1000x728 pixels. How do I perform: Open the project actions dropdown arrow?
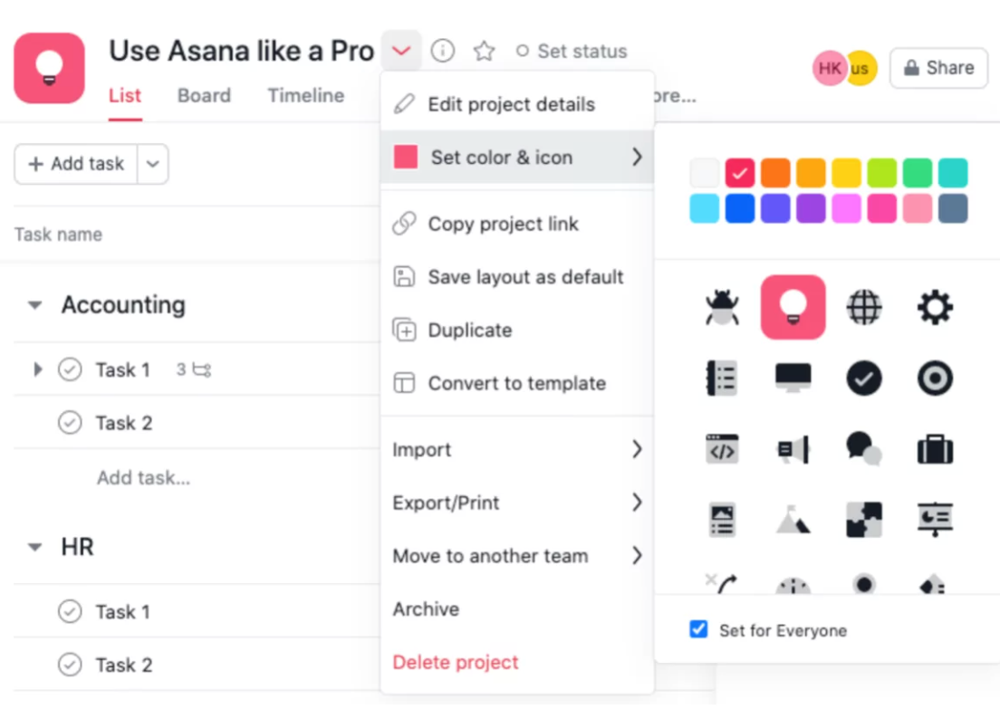pos(401,51)
